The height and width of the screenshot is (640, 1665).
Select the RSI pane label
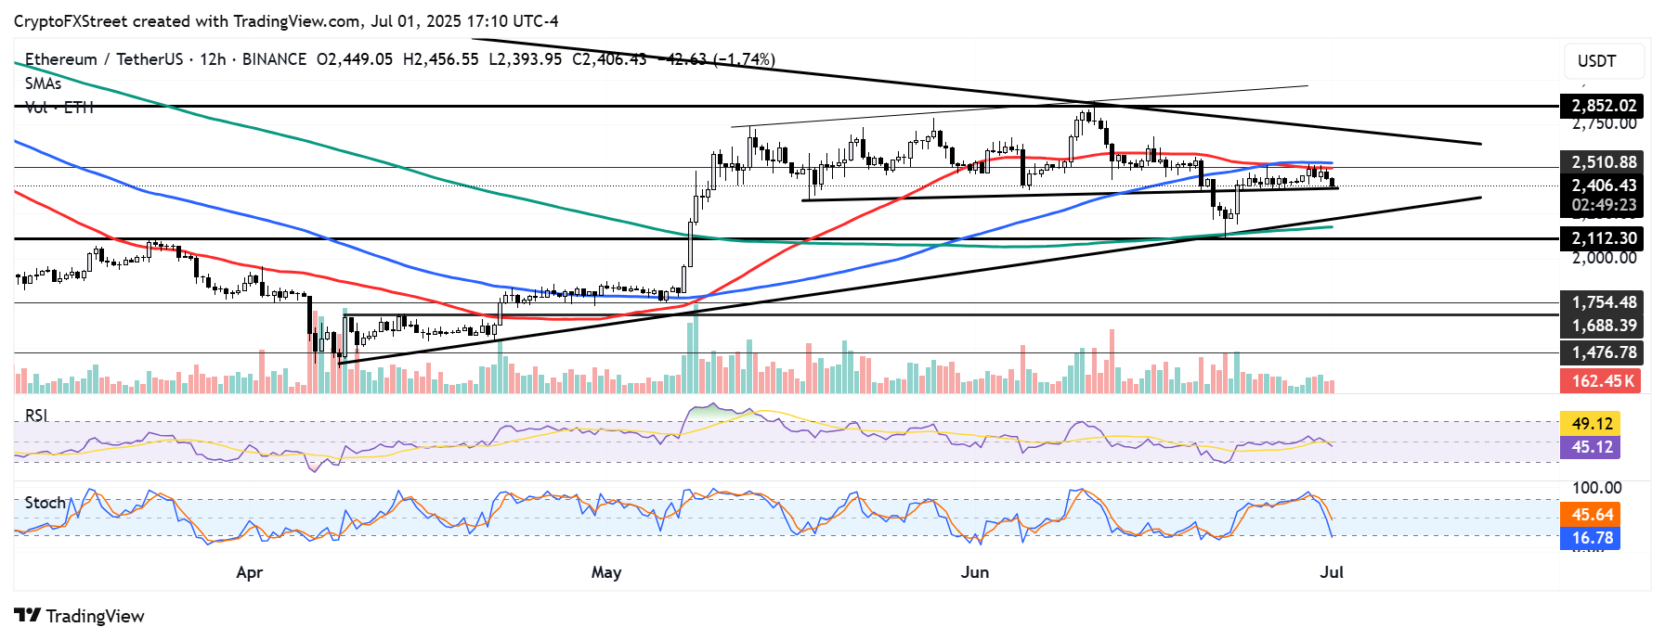(36, 416)
